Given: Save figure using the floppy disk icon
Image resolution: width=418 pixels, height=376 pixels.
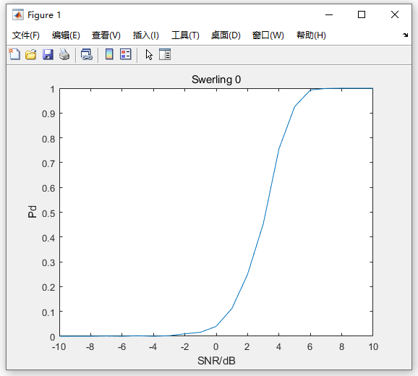Looking at the screenshot, I should pos(48,54).
